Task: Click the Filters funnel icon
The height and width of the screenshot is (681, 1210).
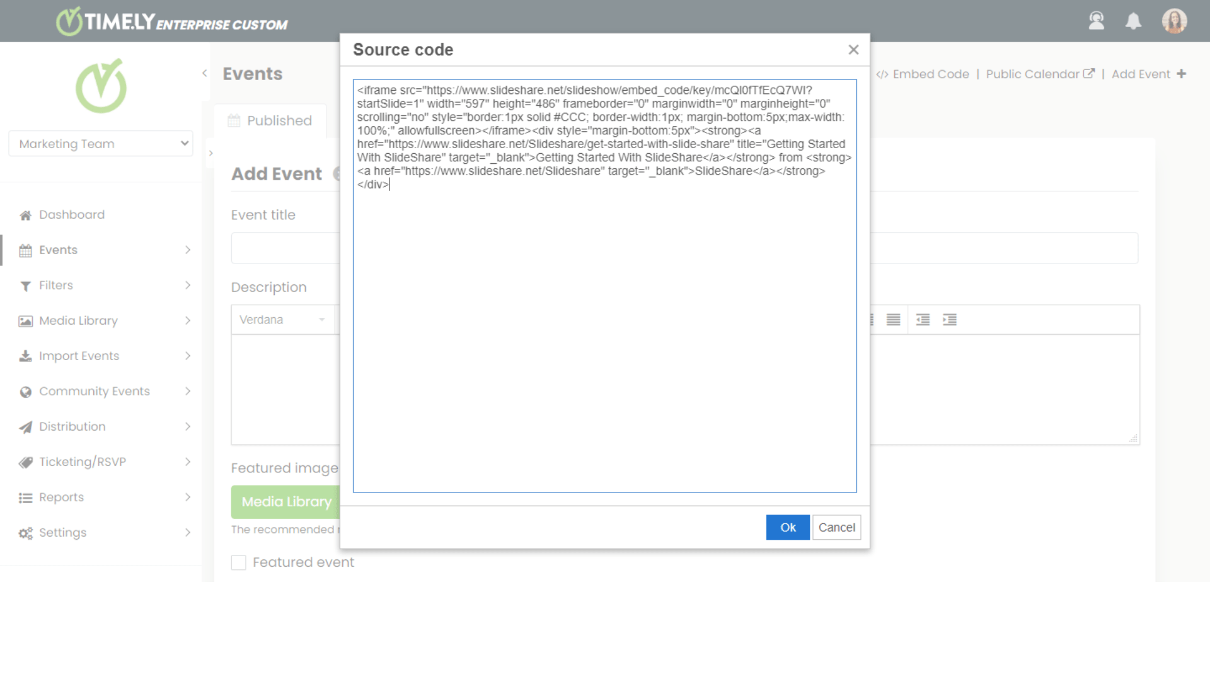Action: [25, 286]
